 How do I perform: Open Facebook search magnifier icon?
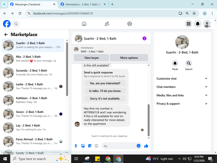point(16,24)
